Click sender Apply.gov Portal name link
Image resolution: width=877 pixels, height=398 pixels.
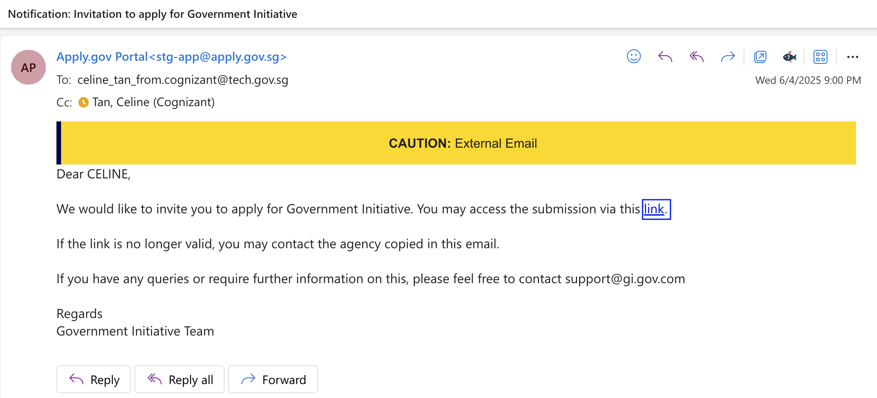point(172,56)
